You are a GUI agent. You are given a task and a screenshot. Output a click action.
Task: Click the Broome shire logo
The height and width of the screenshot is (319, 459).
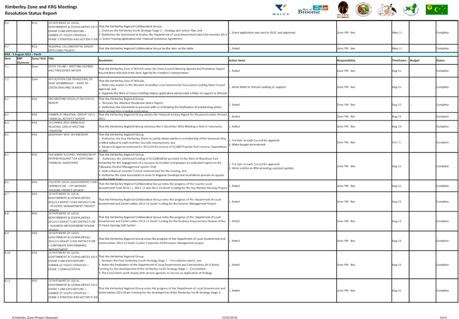[x=310, y=10]
